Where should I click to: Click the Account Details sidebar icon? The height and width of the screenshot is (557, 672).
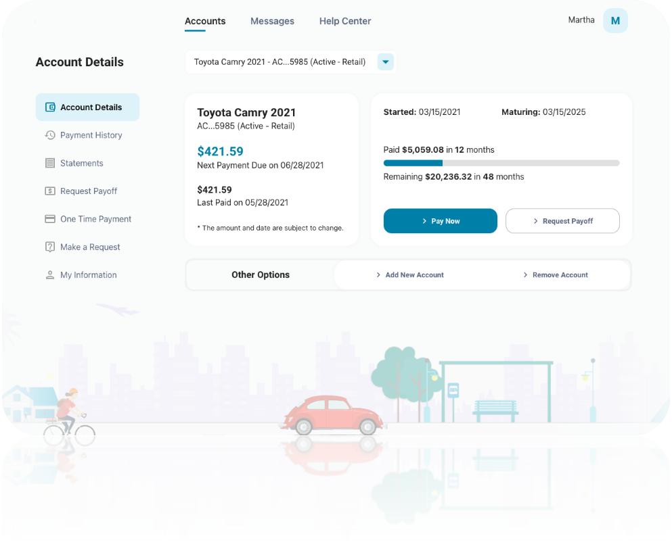50,107
